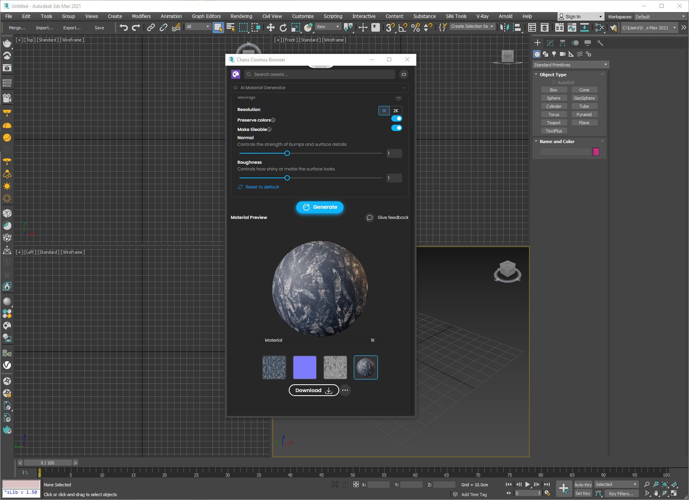
Task: Open the V-Ray menu
Action: [482, 16]
